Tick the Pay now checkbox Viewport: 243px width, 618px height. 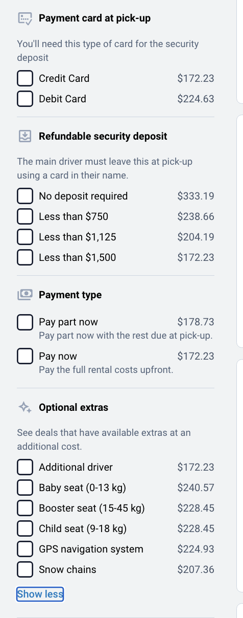coord(25,356)
